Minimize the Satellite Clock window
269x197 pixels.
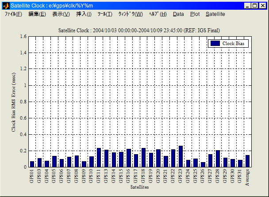[x=248, y=6]
